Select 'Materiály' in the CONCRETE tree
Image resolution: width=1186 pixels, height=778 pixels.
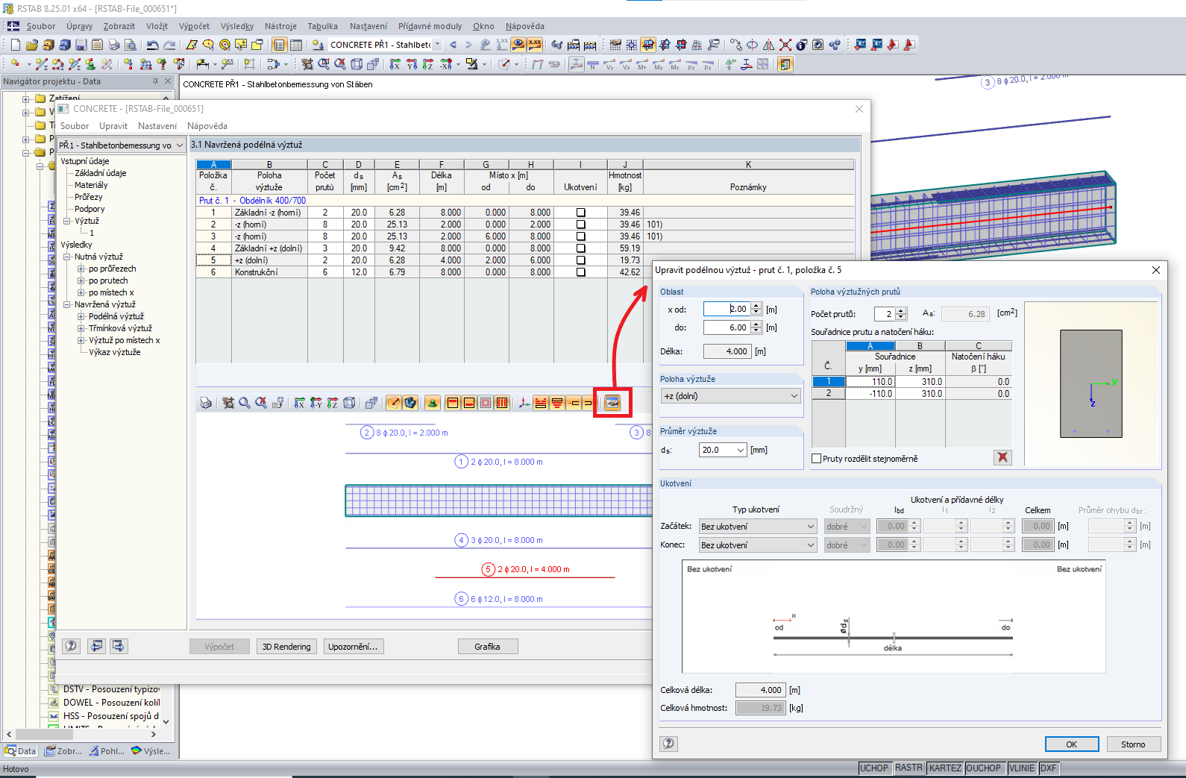(91, 185)
